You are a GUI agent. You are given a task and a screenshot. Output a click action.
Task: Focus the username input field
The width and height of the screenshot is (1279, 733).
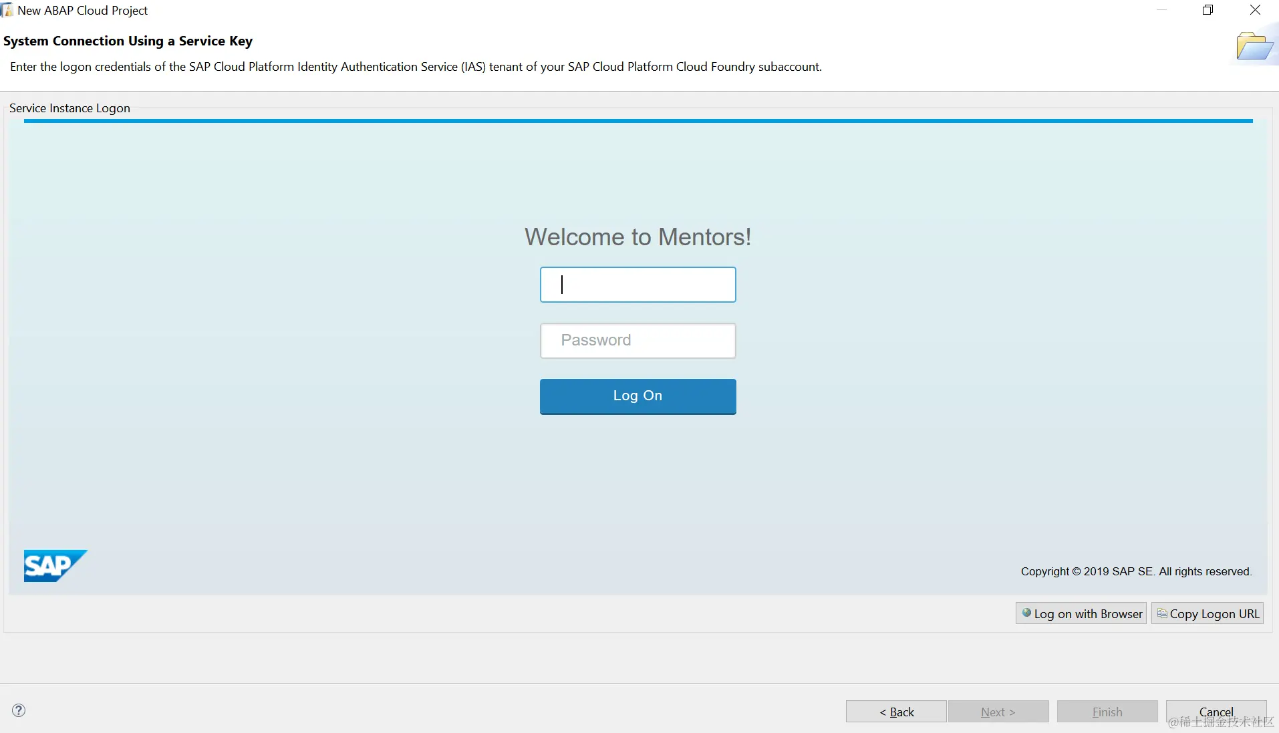point(637,285)
